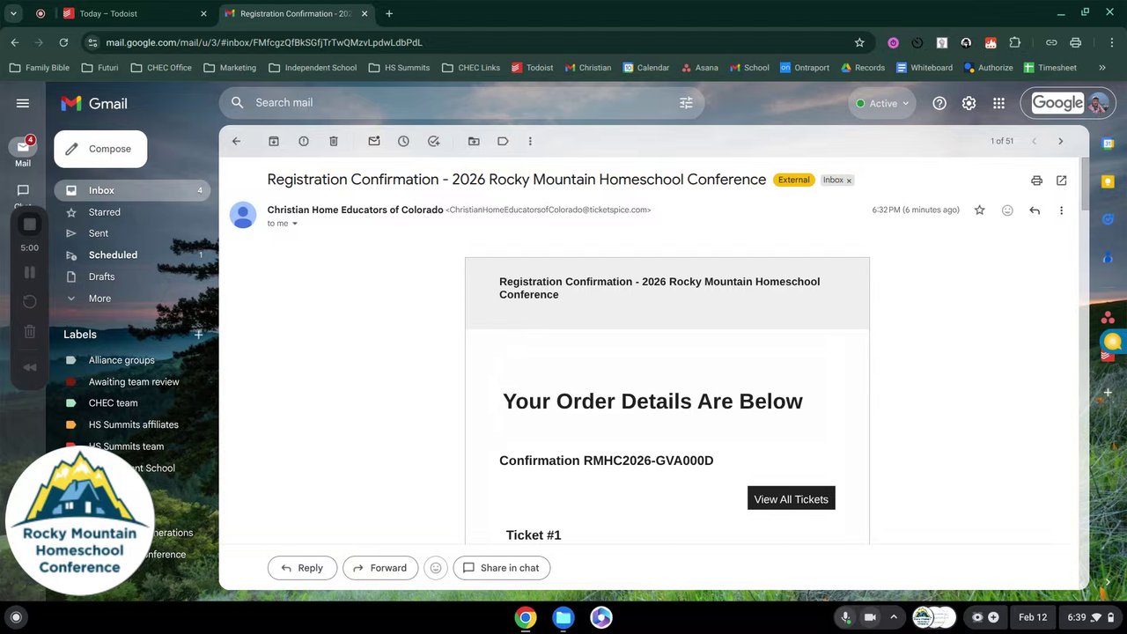1127x634 pixels.
Task: Archive this email
Action: tap(274, 141)
